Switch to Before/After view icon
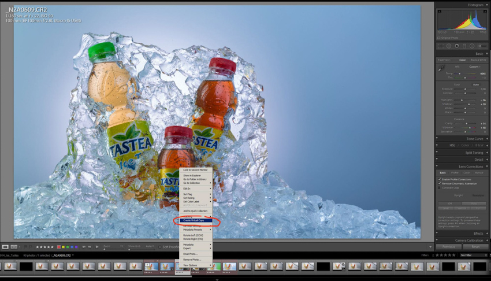Viewport: 491px width, 281px height. (14, 247)
